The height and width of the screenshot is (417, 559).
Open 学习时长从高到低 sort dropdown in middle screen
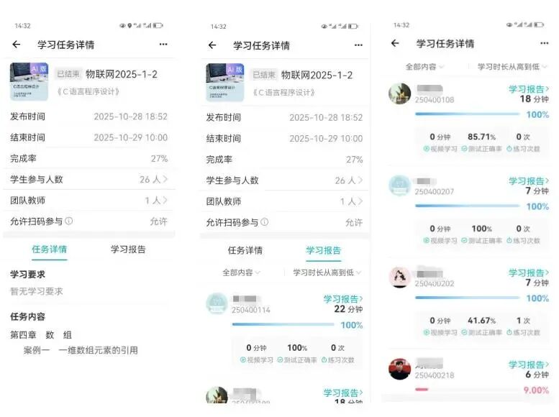(327, 272)
